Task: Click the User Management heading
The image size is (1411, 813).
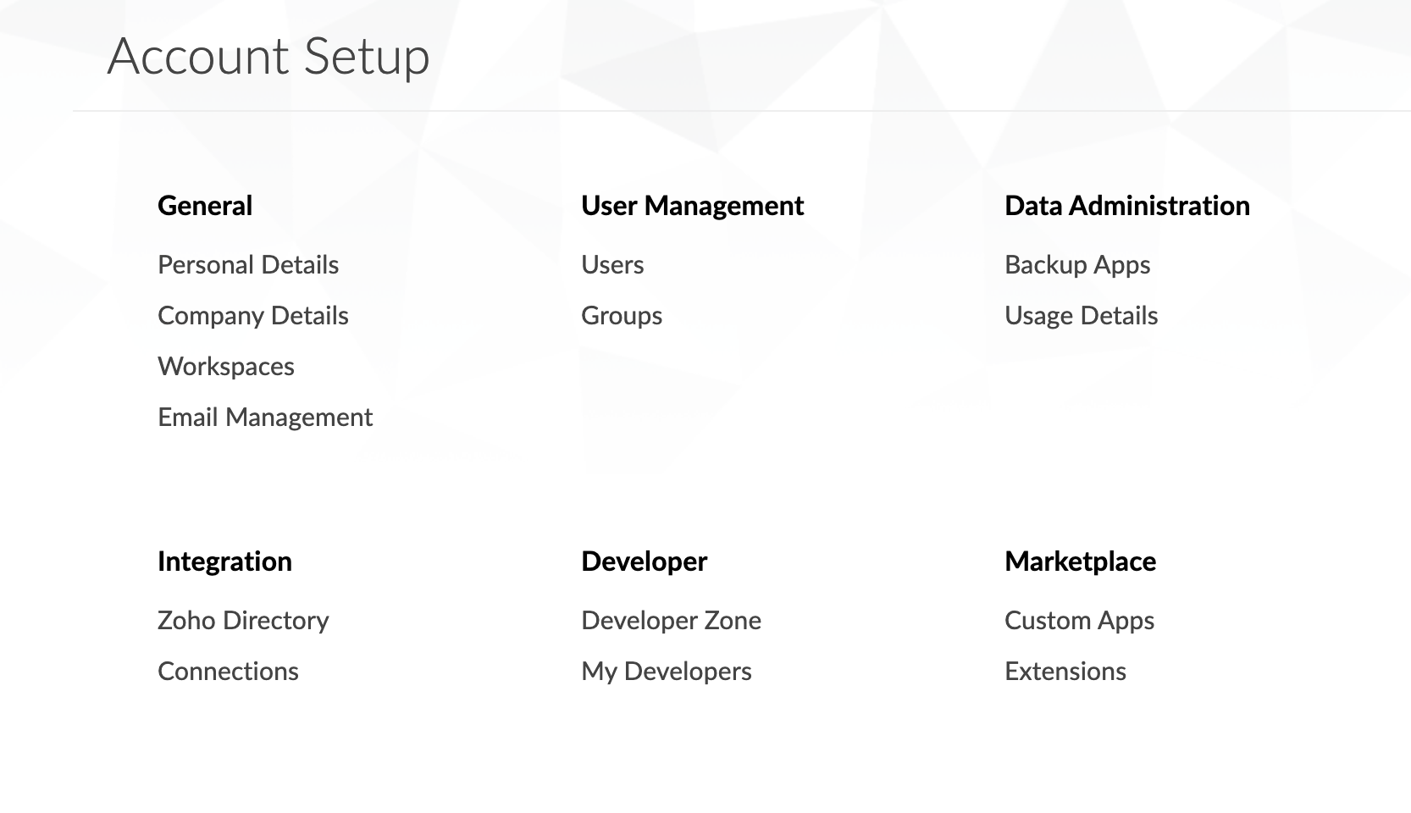Action: (692, 206)
